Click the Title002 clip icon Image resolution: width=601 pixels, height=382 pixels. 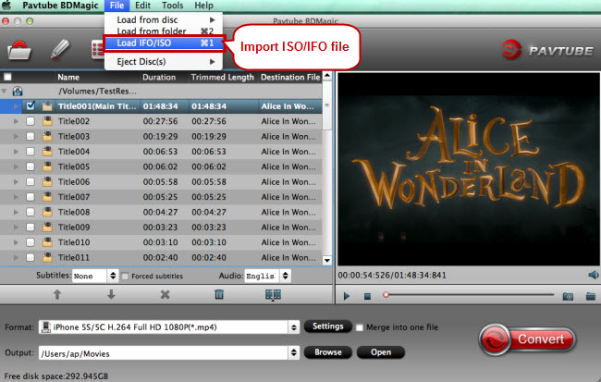click(47, 121)
